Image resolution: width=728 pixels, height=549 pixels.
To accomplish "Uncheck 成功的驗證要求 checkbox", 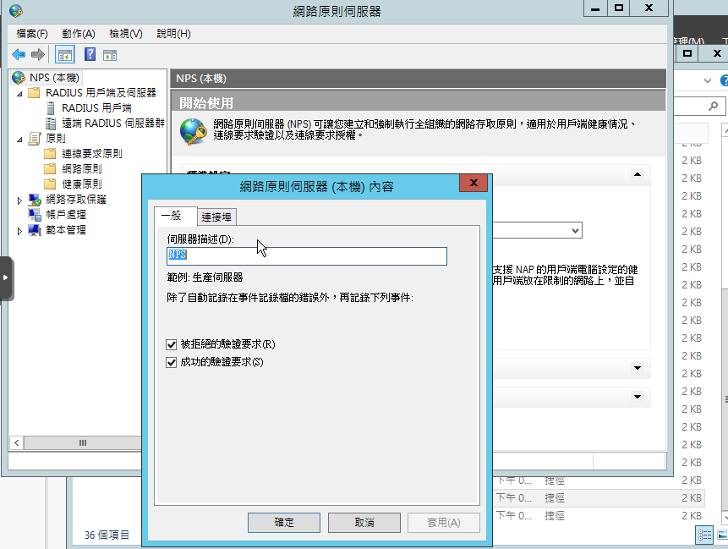I will coord(172,363).
